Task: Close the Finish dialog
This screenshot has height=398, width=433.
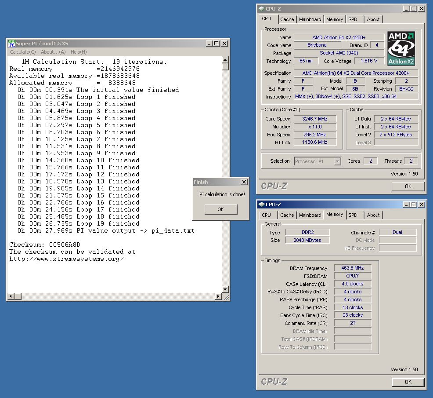Action: pyautogui.click(x=244, y=182)
